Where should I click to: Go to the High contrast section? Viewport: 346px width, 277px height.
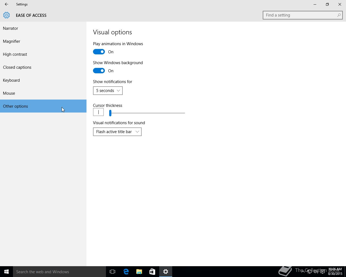tap(15, 54)
